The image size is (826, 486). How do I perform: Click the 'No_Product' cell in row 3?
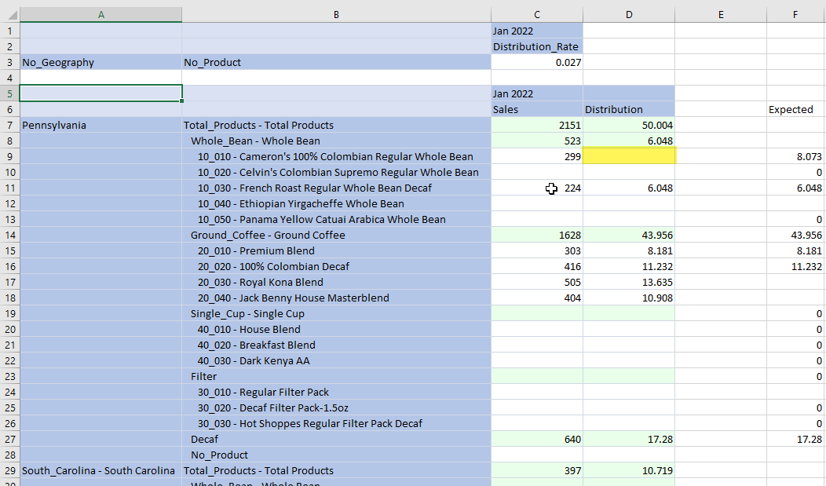coord(336,62)
